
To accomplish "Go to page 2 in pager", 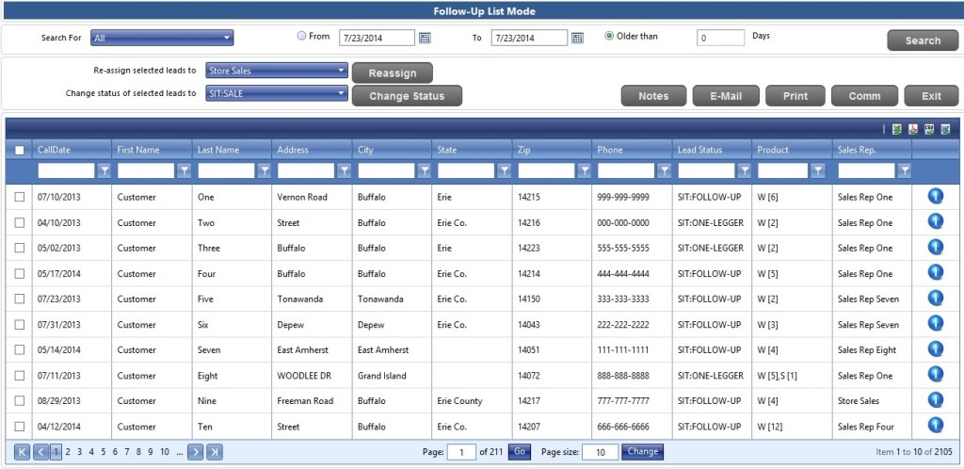I will click(68, 452).
